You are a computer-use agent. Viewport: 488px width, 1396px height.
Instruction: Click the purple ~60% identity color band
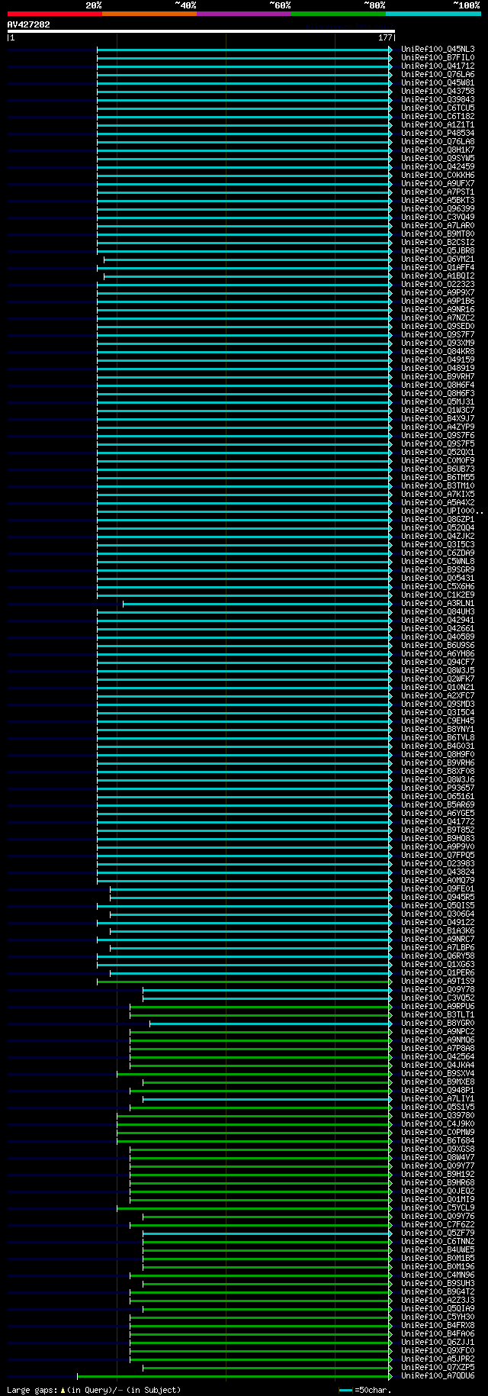click(x=244, y=14)
